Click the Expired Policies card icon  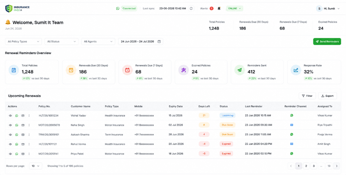[183, 70]
